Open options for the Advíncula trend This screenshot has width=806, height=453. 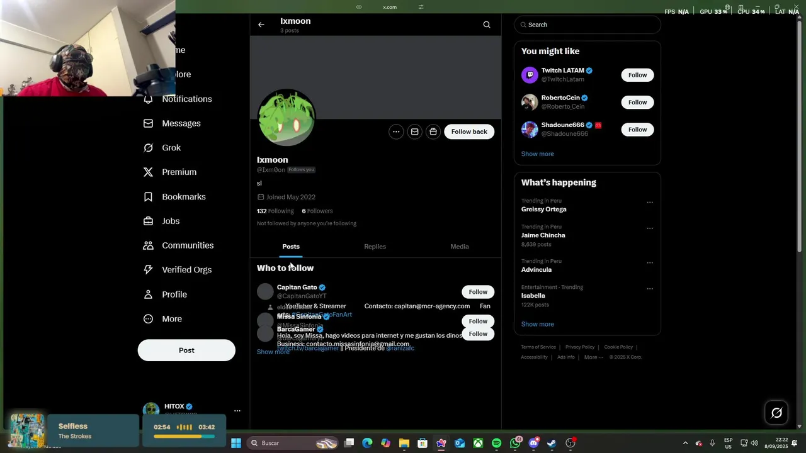click(650, 262)
